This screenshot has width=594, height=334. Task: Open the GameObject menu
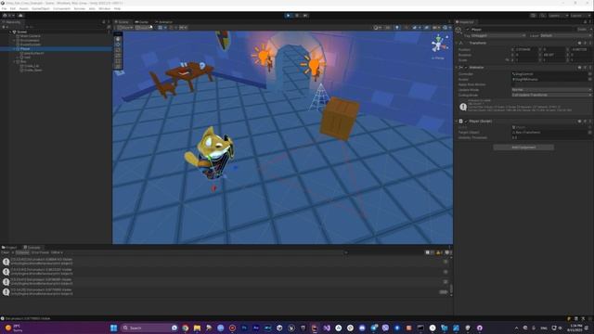tap(41, 8)
